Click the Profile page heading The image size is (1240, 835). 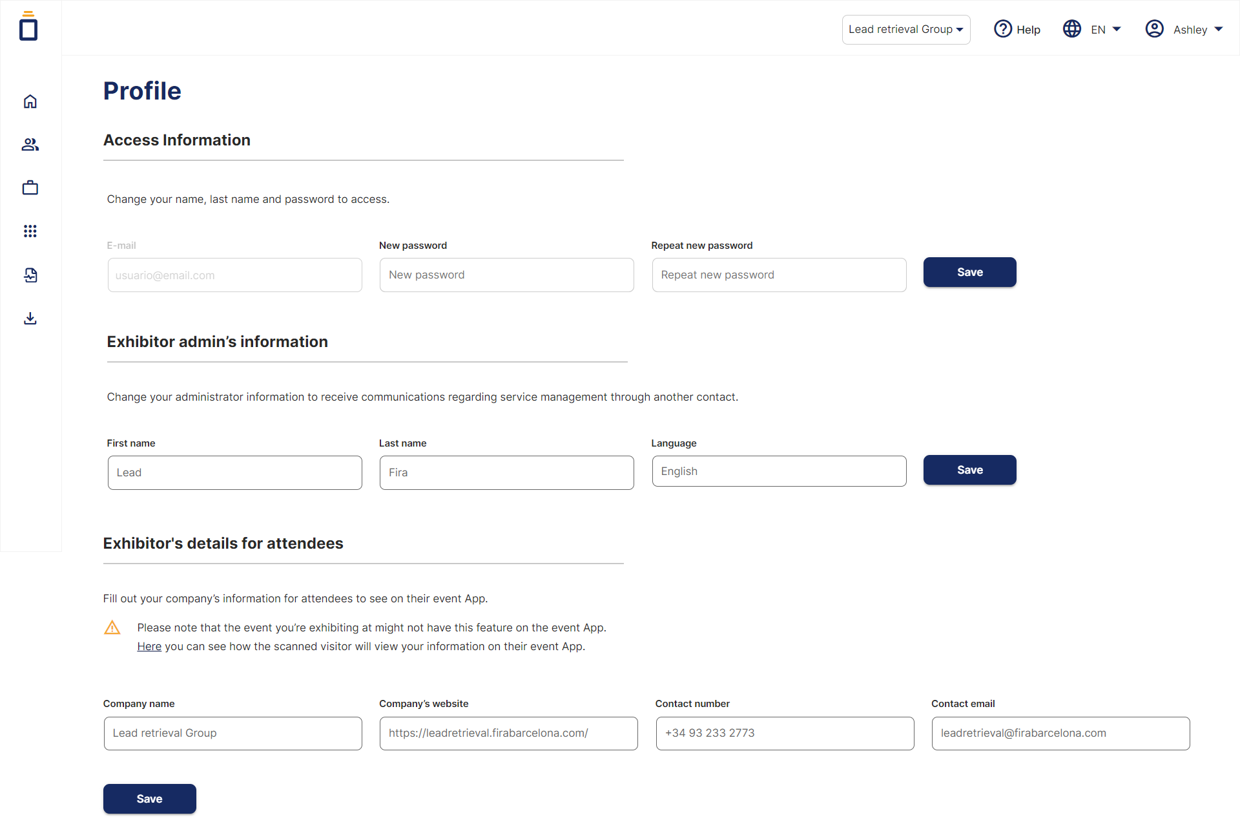click(x=142, y=91)
